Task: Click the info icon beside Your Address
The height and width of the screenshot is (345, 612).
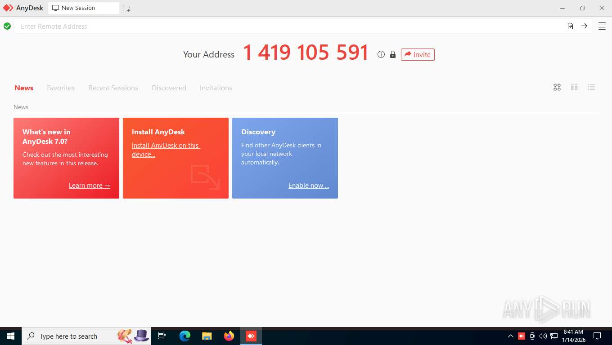Action: click(381, 54)
